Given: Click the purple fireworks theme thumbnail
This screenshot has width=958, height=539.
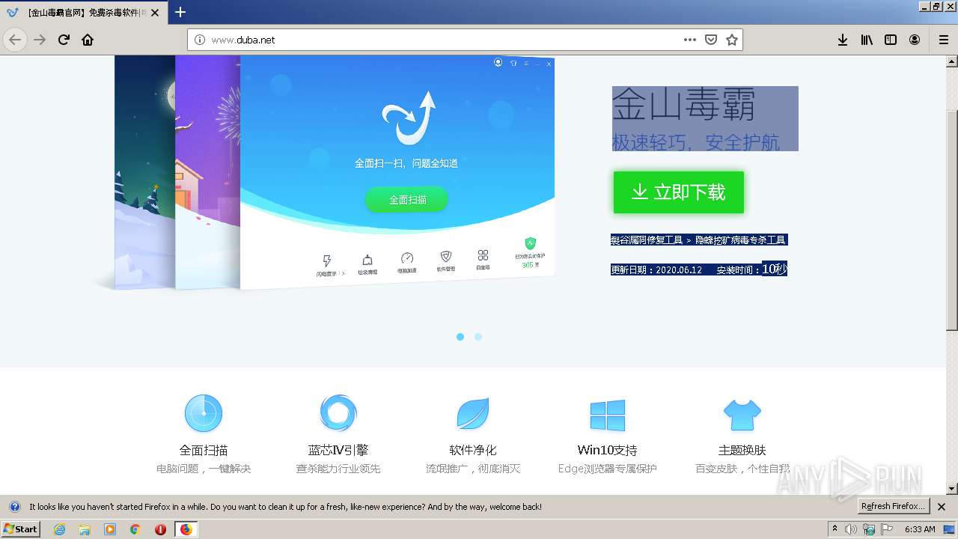Looking at the screenshot, I should pos(207,172).
